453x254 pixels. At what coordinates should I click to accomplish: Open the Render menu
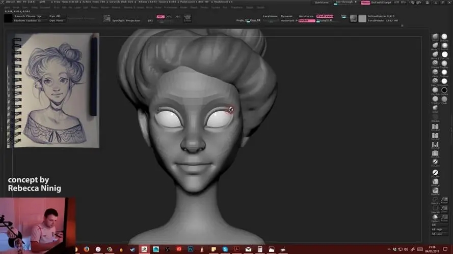tap(184, 8)
